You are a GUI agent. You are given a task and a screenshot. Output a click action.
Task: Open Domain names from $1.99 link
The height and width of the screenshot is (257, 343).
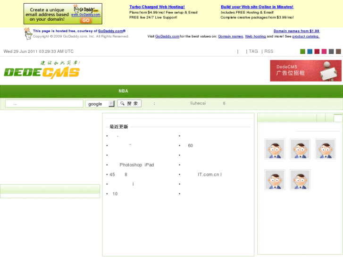296,31
